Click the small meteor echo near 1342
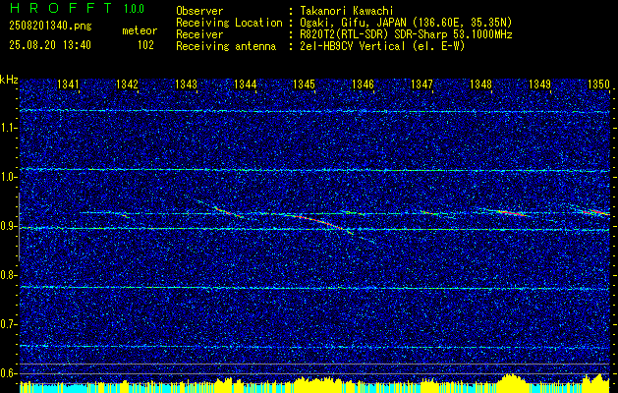618x393 pixels. 123,215
